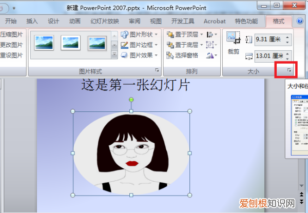Apply the first picture style thumbnail
This screenshot has height=213, width=308.
tap(44, 43)
